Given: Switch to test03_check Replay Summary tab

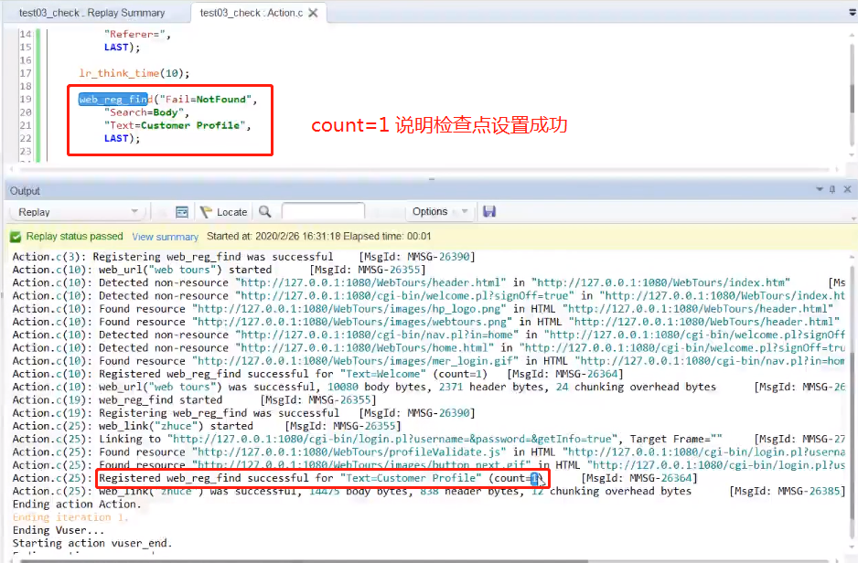Looking at the screenshot, I should coord(91,13).
